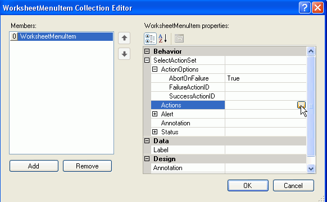Open the Actions ellipsis editor button
This screenshot has width=327, height=202.
point(301,105)
